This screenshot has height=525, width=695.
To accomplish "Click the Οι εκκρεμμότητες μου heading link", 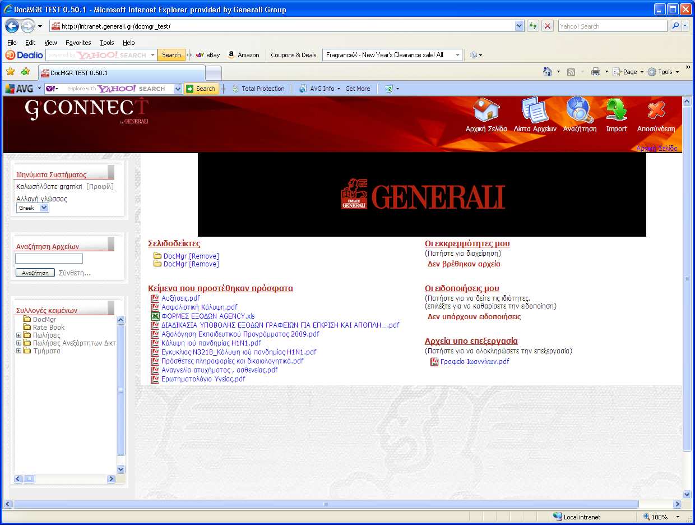I will (x=467, y=243).
